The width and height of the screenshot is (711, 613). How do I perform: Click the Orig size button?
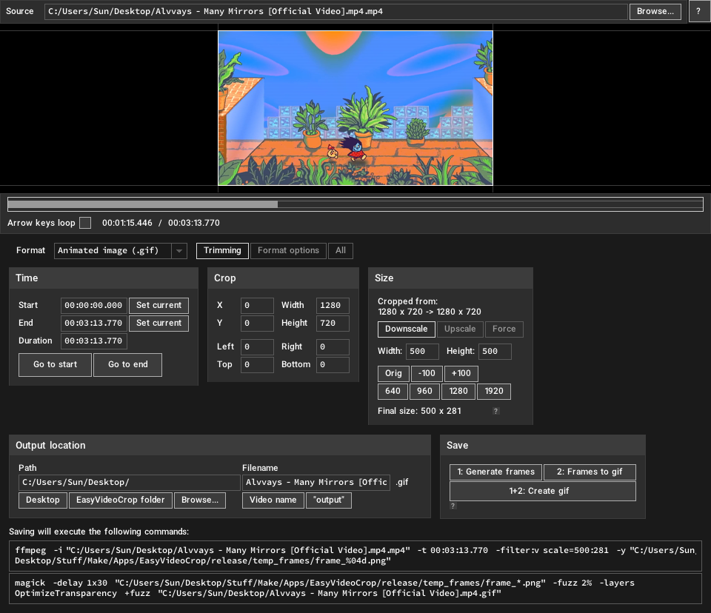tap(393, 374)
